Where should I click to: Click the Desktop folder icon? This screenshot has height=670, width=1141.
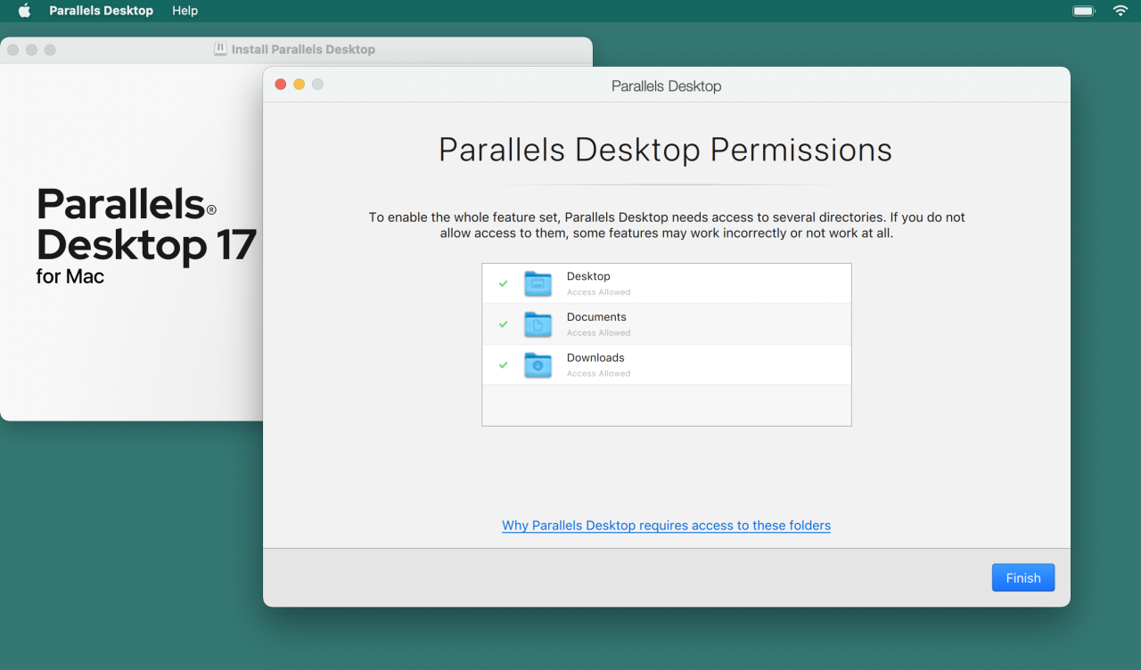pyautogui.click(x=538, y=282)
